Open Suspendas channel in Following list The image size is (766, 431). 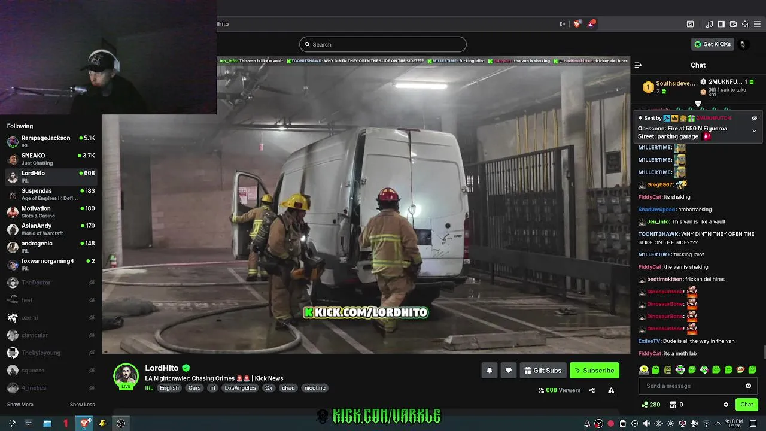[x=51, y=194]
